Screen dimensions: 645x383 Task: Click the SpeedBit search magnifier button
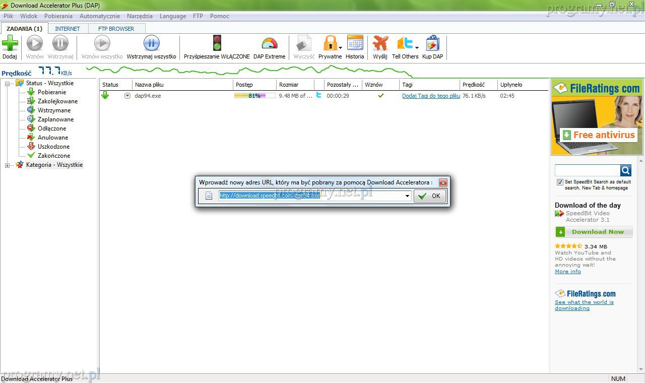(x=625, y=170)
